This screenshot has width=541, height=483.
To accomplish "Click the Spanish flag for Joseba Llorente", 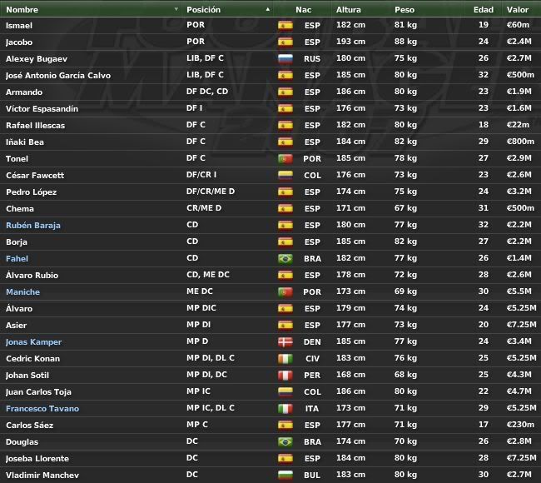I will click(285, 459).
